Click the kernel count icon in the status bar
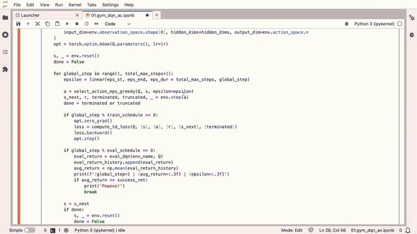The width and height of the screenshot is (417, 234). pos(66,230)
